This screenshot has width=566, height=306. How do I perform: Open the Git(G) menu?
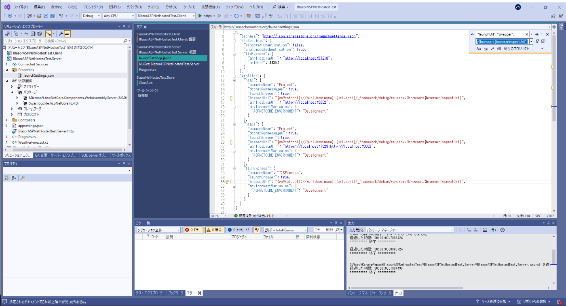click(x=73, y=7)
